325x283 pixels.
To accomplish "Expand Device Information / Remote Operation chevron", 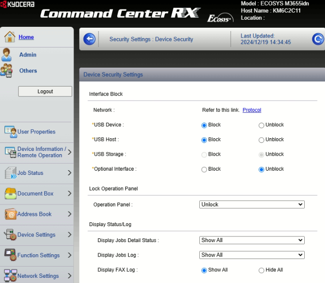I will 69,152.
